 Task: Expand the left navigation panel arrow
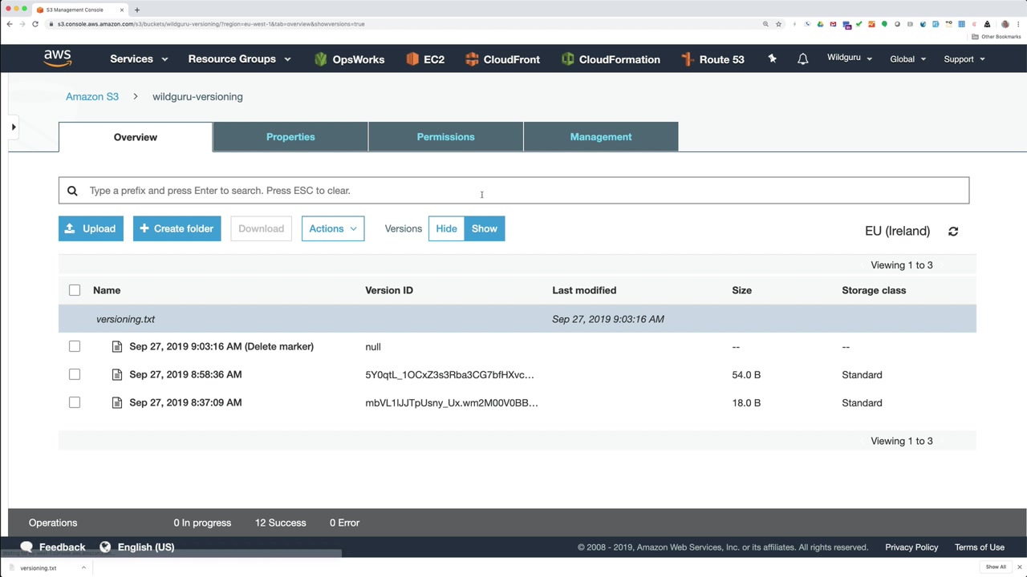[14, 127]
